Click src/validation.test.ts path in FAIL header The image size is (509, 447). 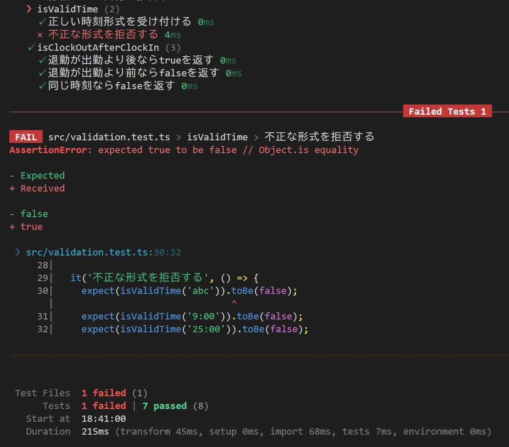pos(109,137)
